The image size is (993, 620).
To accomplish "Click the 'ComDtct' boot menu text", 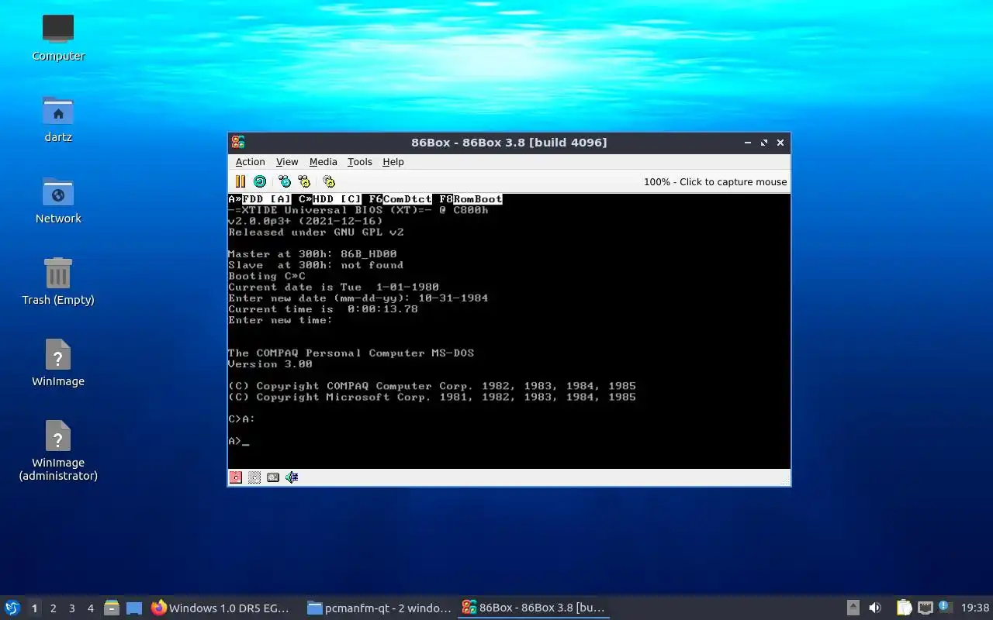I will pyautogui.click(x=407, y=199).
